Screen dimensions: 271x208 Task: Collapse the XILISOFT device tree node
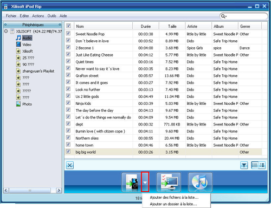[6, 31]
